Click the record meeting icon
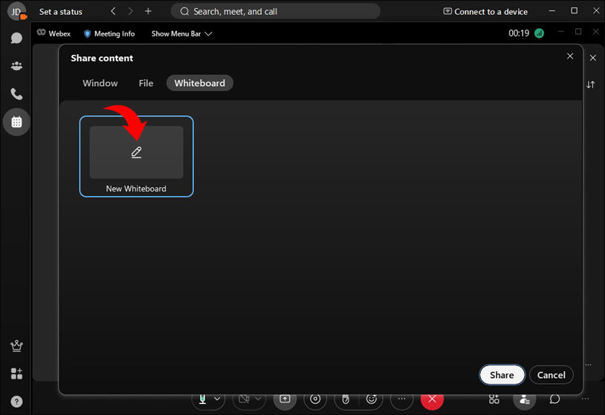Image resolution: width=605 pixels, height=415 pixels. click(x=315, y=399)
